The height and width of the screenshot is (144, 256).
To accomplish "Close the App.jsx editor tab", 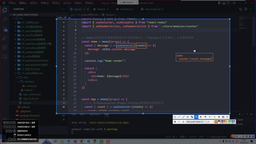I will pyautogui.click(x=88, y=9).
